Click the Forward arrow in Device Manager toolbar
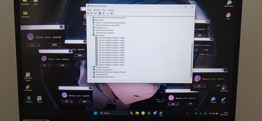 click(x=91, y=13)
